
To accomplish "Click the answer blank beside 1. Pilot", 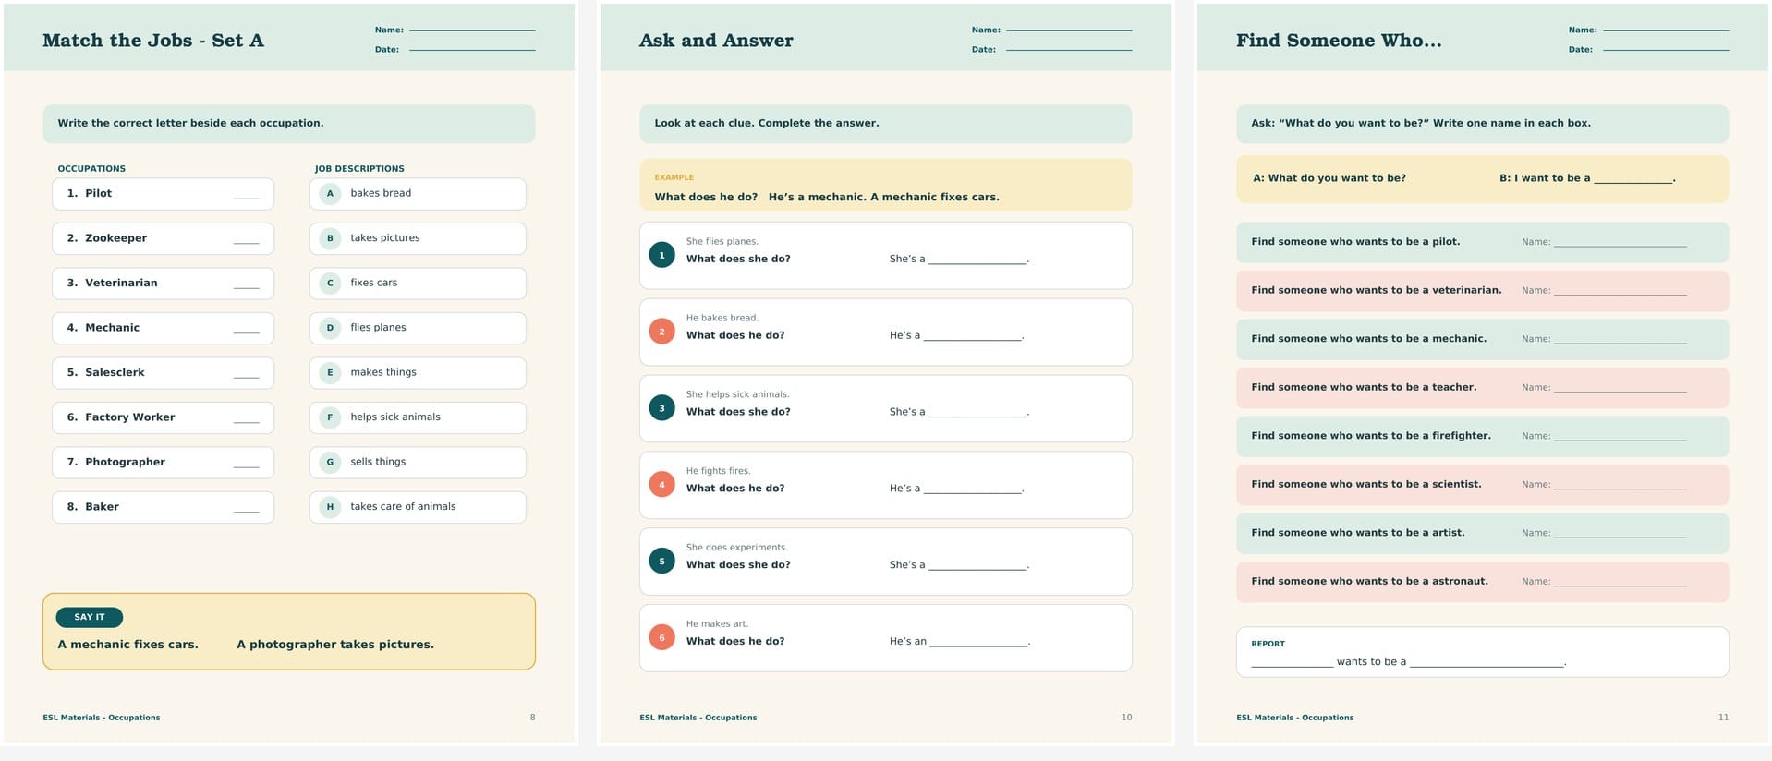I will point(246,197).
